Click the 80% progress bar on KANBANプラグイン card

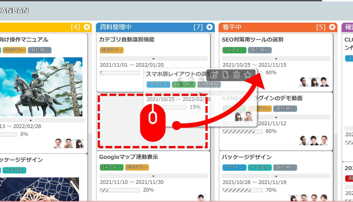242,131
